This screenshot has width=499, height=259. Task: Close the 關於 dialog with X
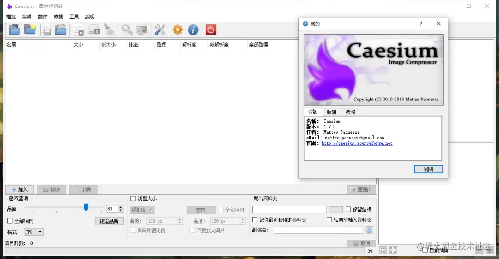[438, 24]
